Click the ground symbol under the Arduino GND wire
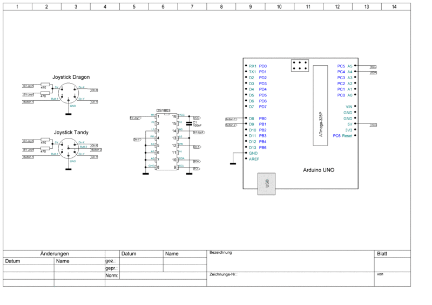Image resolution: width=432 pixels, height=305 pixels. [x=233, y=164]
